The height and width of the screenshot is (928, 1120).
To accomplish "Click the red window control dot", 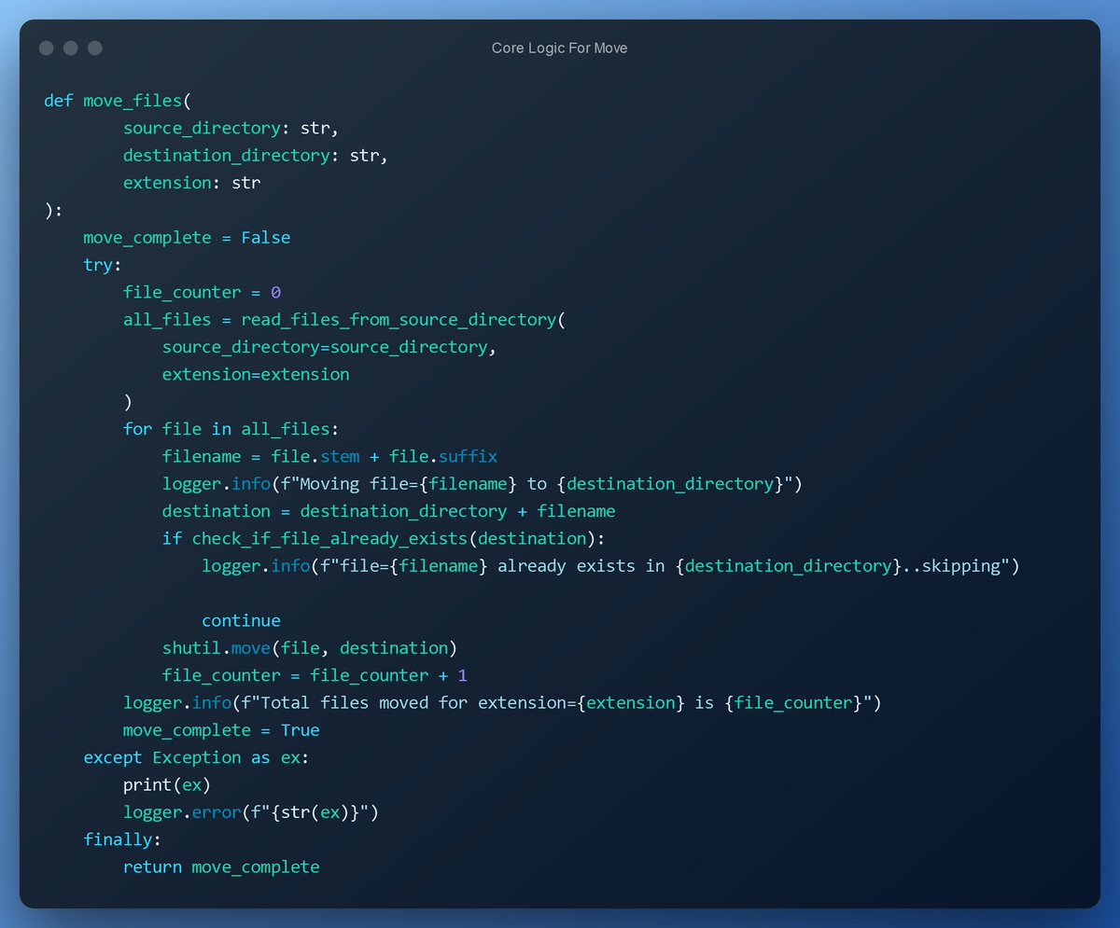I will click(46, 48).
